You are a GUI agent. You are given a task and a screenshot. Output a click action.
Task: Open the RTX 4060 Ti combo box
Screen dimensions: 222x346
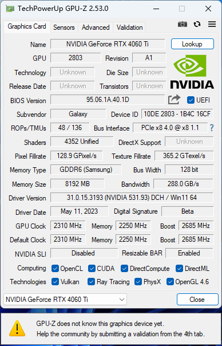[65, 300]
